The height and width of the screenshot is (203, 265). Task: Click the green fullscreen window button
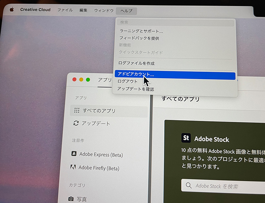point(88,79)
